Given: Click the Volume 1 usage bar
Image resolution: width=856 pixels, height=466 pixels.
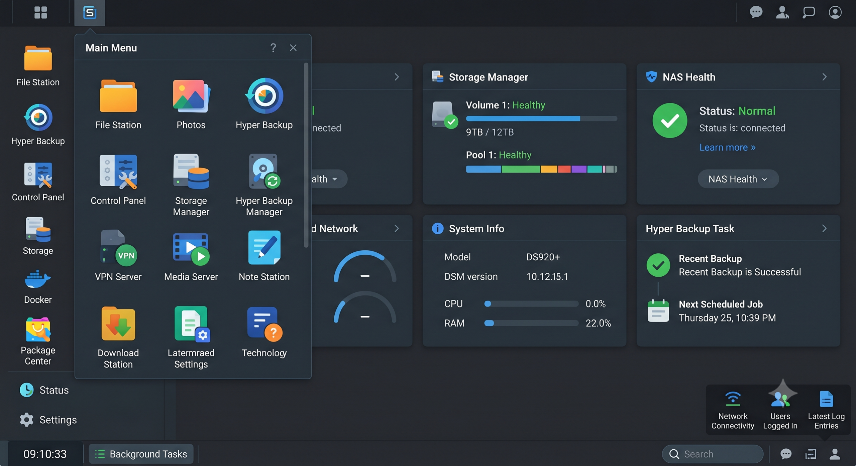Looking at the screenshot, I should tap(541, 119).
